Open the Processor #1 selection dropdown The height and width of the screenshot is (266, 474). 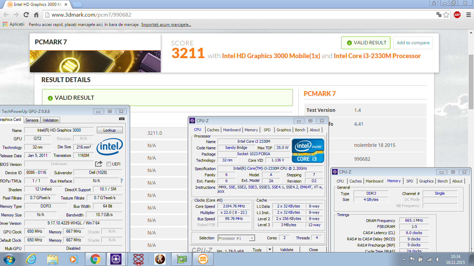tap(236, 238)
